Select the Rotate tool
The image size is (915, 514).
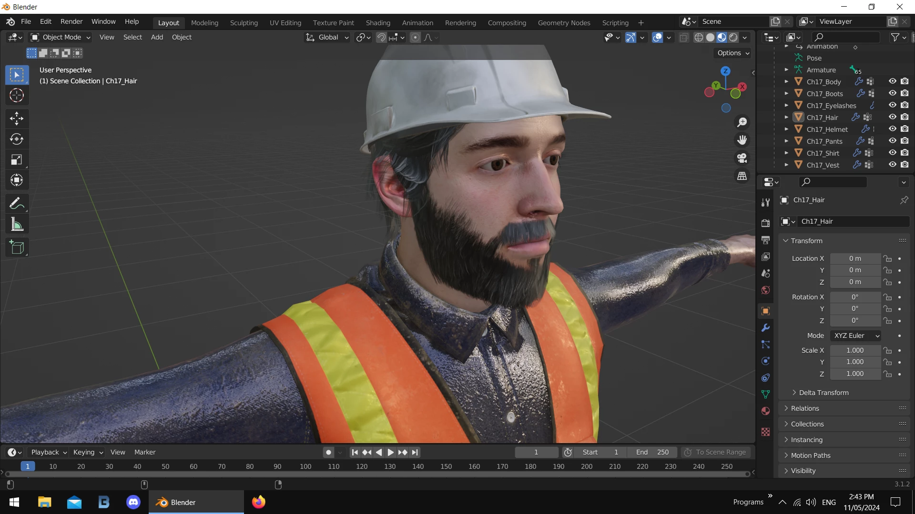(17, 139)
